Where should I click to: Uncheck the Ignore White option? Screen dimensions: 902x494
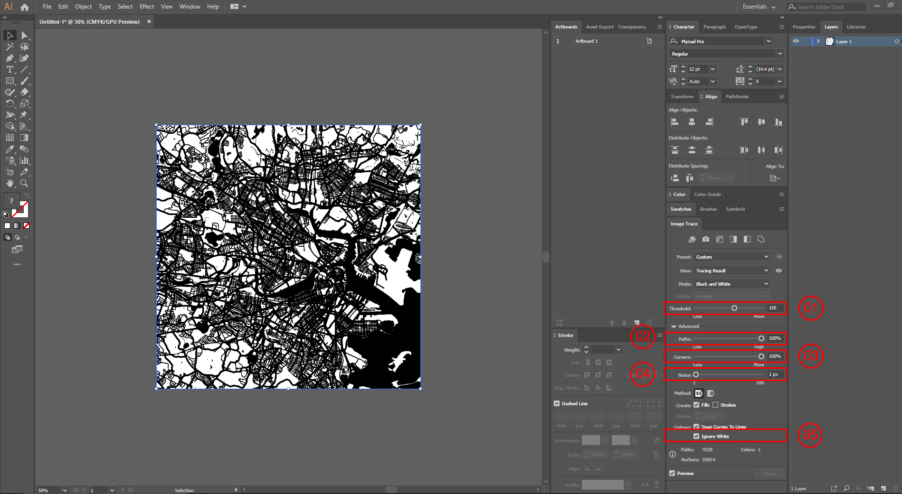tap(696, 436)
